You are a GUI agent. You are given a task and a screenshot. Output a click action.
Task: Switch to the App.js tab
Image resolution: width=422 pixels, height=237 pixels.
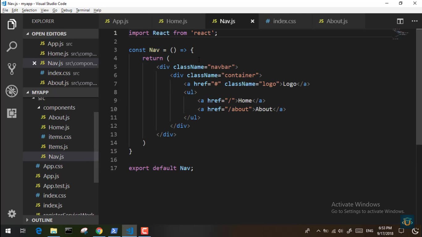[x=125, y=21]
